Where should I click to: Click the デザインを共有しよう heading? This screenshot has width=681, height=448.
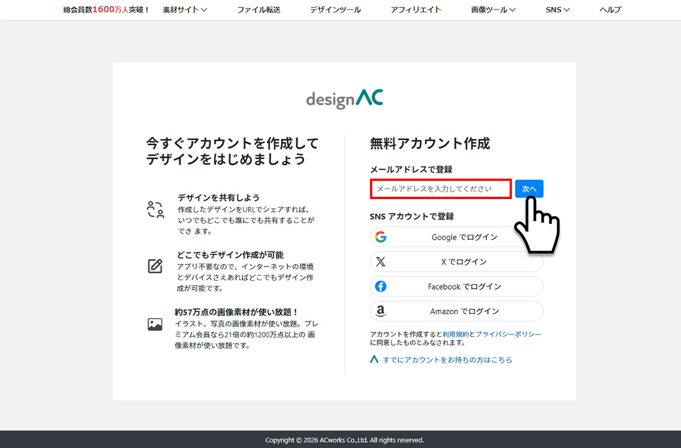[218, 197]
